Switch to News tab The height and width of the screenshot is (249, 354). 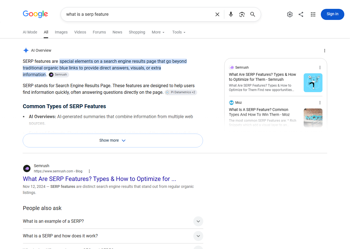click(117, 32)
